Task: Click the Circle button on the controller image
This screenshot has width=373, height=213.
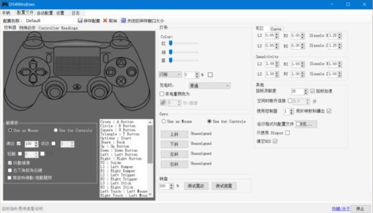Action: 131,72
